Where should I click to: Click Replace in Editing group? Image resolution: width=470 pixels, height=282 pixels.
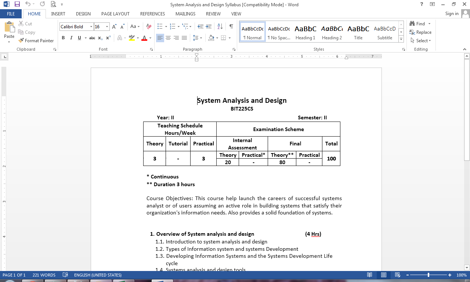coord(420,32)
